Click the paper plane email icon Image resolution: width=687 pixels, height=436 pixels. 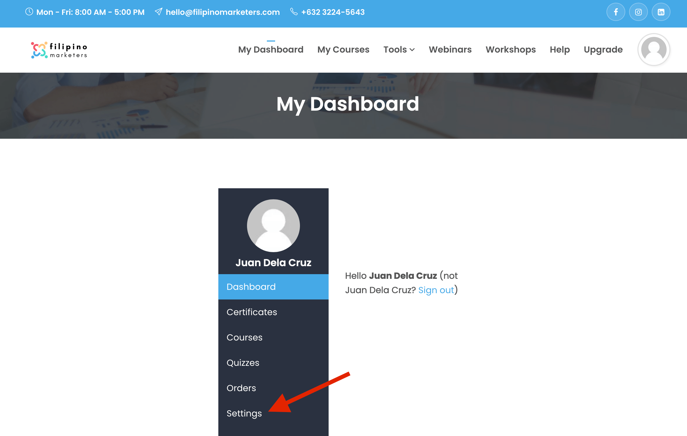(x=159, y=12)
